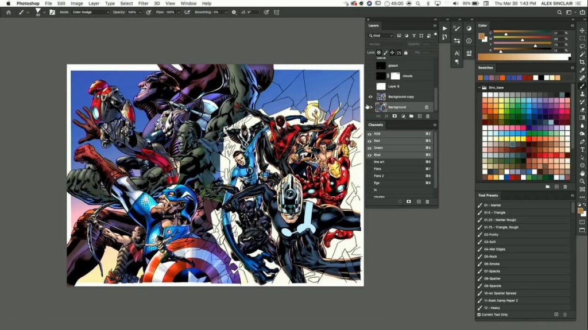Toggle lock all padlock button

coord(406,53)
